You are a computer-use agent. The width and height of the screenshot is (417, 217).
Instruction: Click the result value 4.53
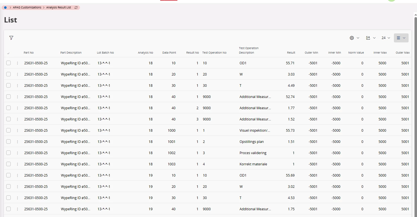click(x=291, y=198)
